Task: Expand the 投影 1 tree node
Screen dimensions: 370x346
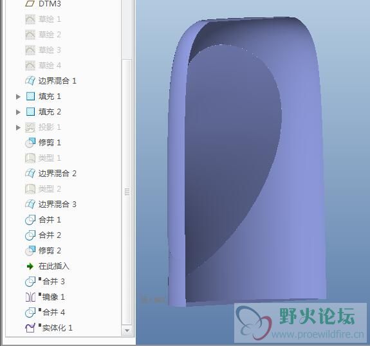Action: pyautogui.click(x=18, y=127)
